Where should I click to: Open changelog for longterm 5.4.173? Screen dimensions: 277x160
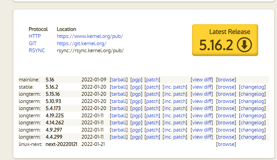pyautogui.click(x=252, y=108)
